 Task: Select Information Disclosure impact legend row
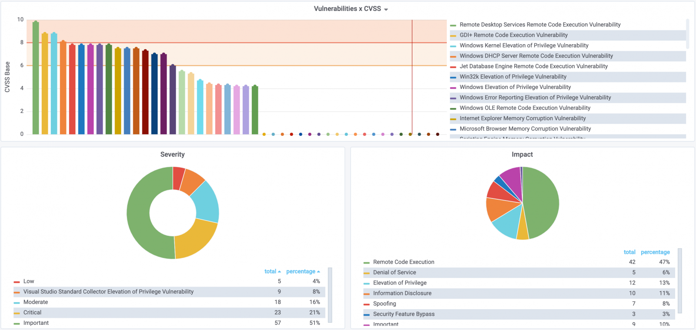click(519, 294)
